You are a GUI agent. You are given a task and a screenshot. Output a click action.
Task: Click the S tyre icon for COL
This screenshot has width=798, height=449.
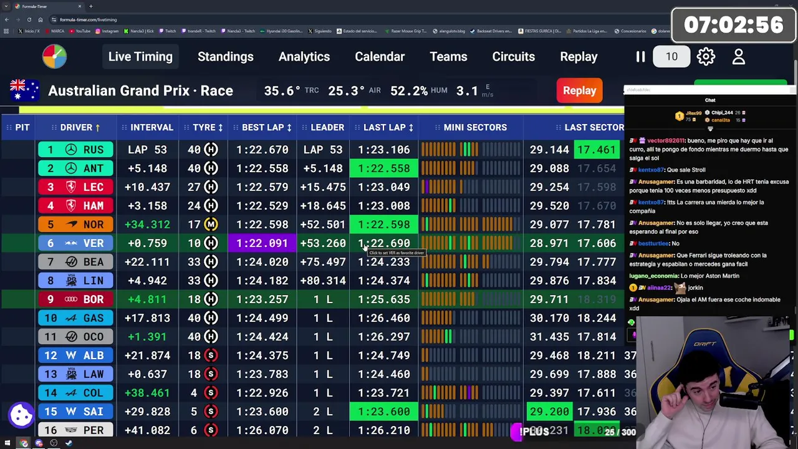[x=211, y=393]
